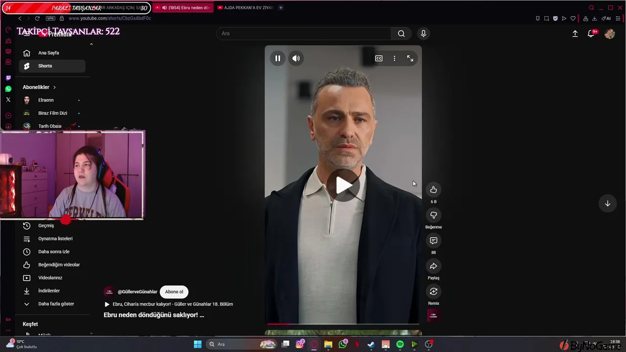The image size is (626, 352).
Task: Open Twitch in the browser sidebar
Action: 8,78
